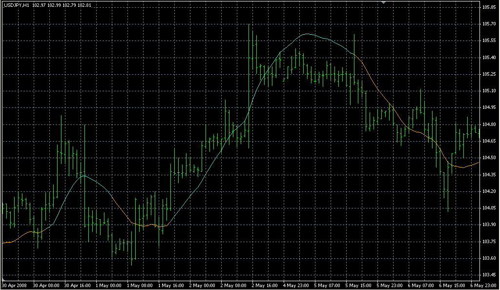500x290 pixels.
Task: Click the 104.05 price scale label
Action: click(x=489, y=208)
